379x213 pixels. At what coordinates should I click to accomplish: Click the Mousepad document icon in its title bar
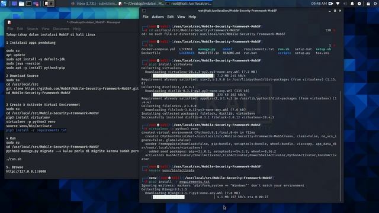point(9,22)
